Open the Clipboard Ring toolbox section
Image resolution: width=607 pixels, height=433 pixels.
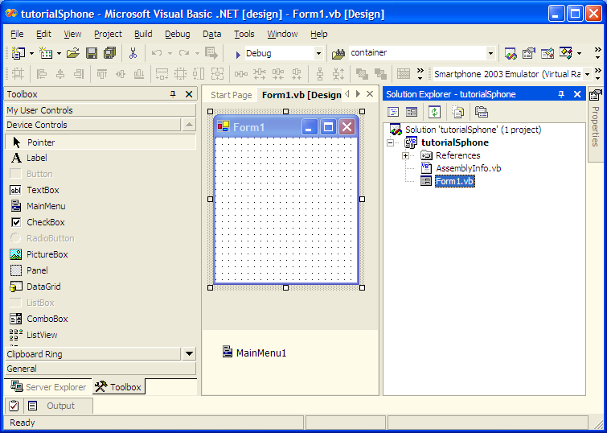(92, 354)
